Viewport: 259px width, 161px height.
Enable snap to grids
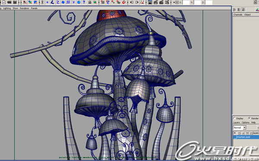(103, 2)
